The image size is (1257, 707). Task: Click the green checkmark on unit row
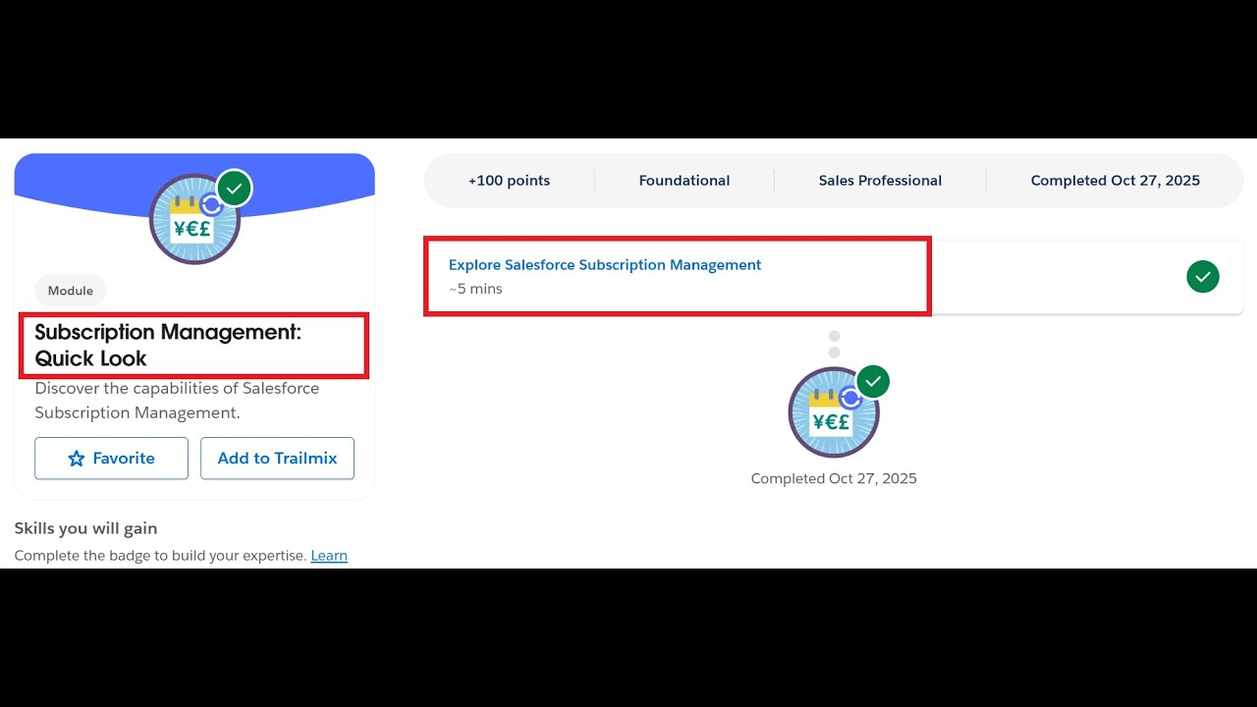pyautogui.click(x=1203, y=277)
